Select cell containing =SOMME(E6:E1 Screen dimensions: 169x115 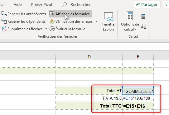tap(138, 91)
